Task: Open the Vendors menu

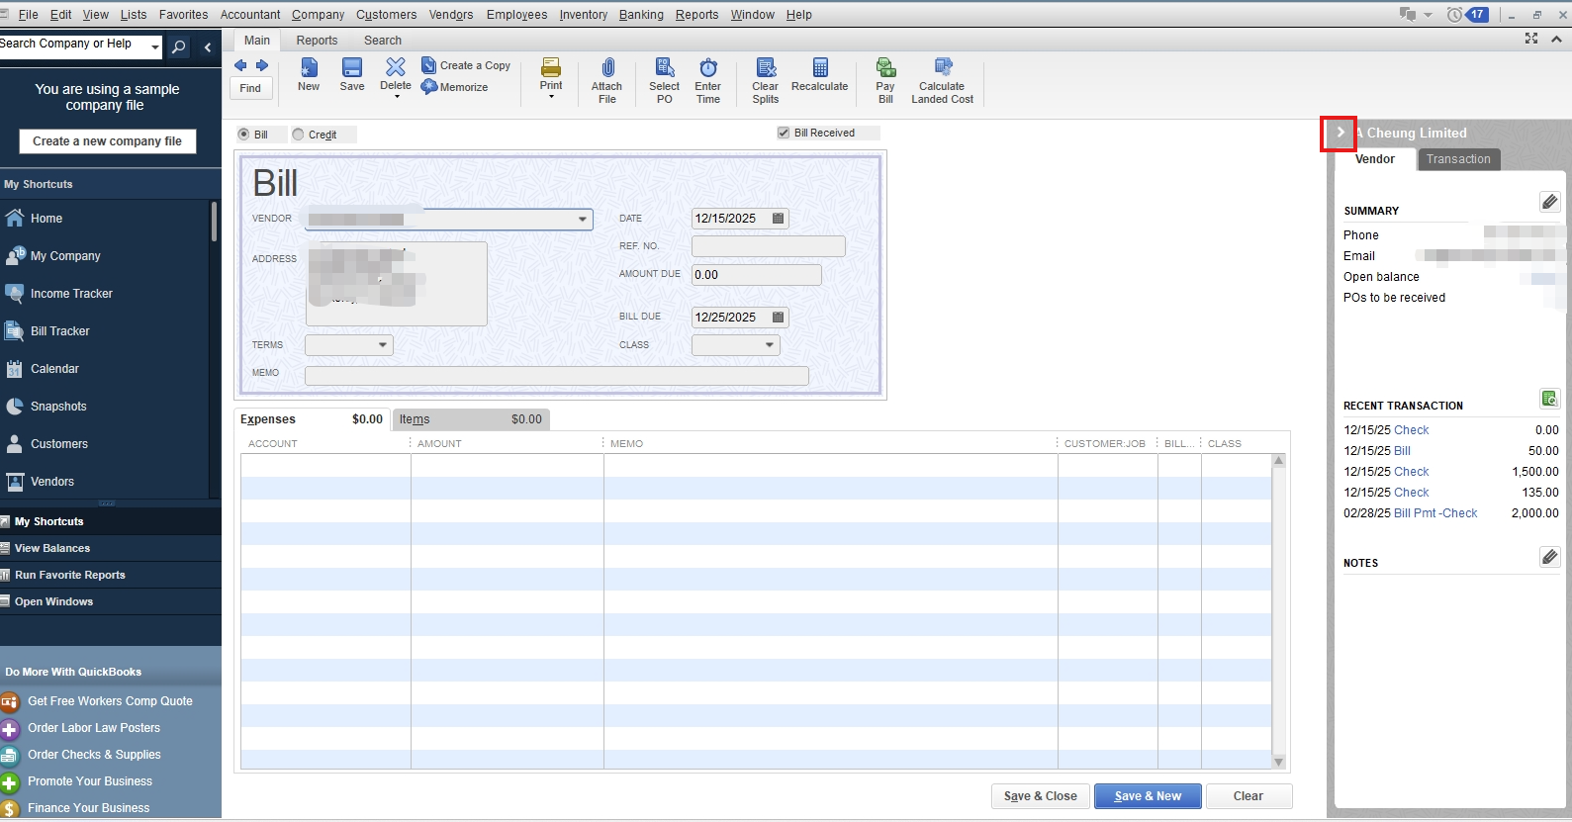Action: pos(451,14)
